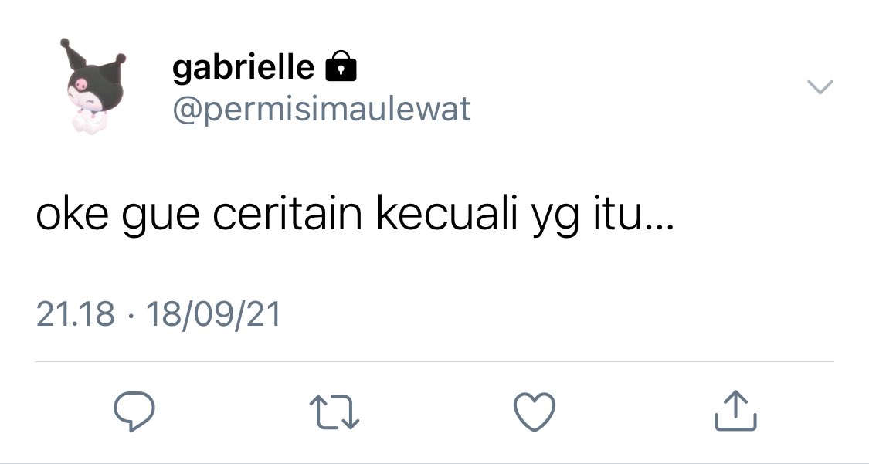
Task: Click the words 'kecuali yg itu...'
Action: pos(524,215)
